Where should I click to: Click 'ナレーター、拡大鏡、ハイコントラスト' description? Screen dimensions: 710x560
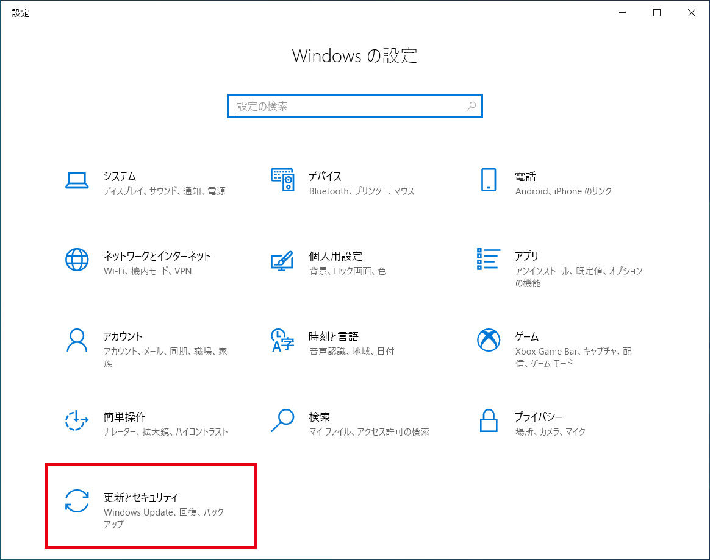[x=166, y=431]
